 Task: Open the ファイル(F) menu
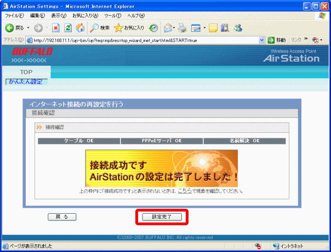pos(14,15)
